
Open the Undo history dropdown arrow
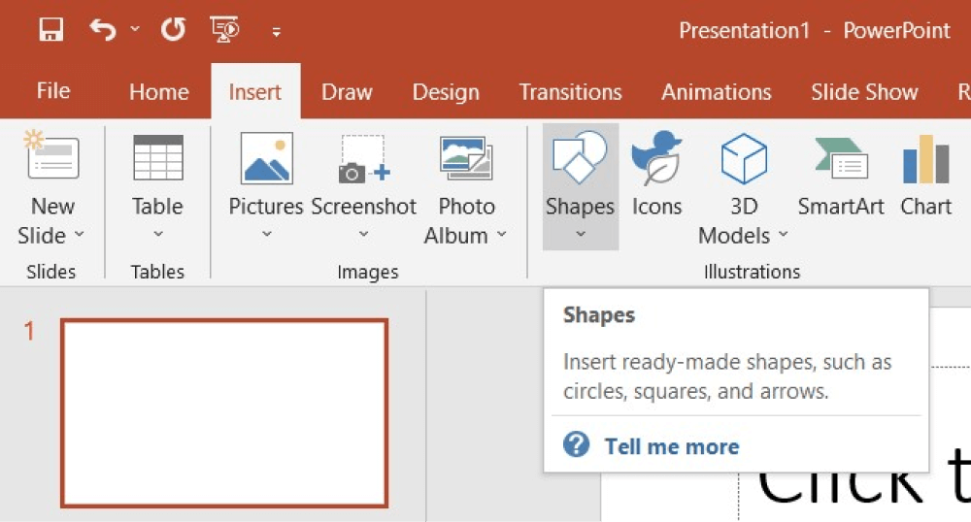pyautogui.click(x=135, y=29)
